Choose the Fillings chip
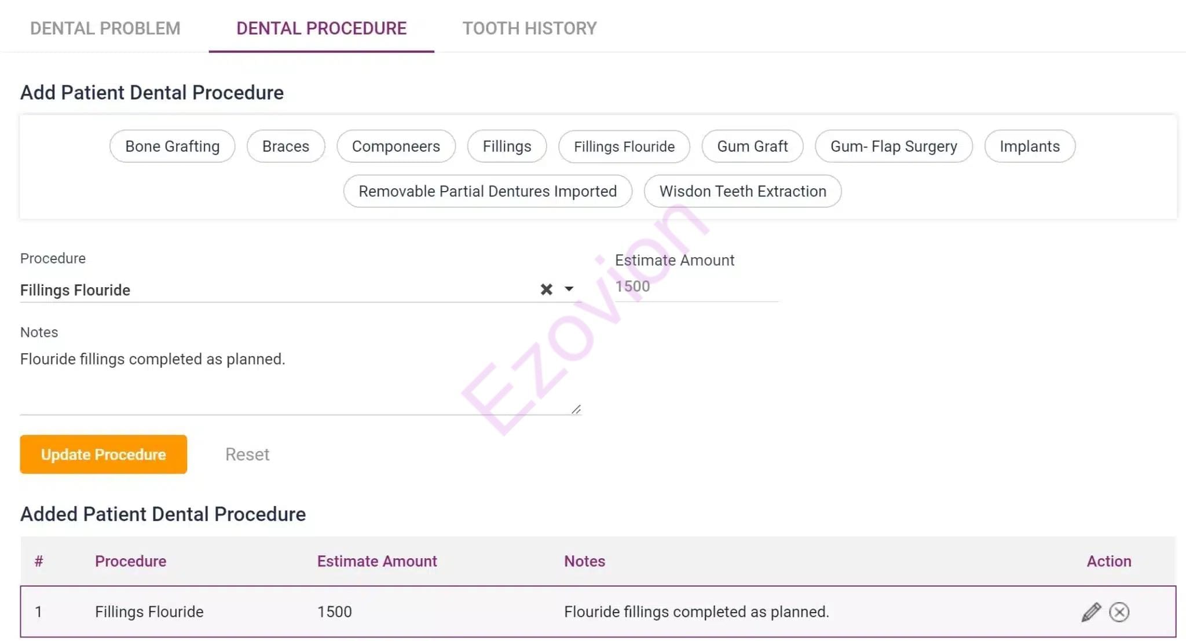1186x641 pixels. pyautogui.click(x=507, y=146)
